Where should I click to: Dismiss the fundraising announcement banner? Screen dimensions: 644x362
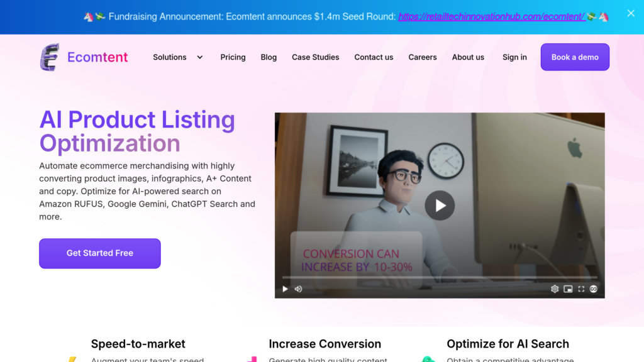tap(631, 13)
